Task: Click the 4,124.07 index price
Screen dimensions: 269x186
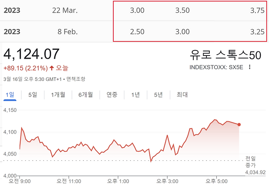Action: tap(31, 54)
